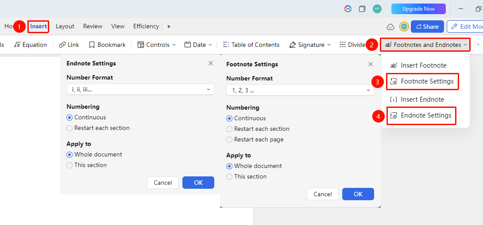Open Endnote Number Format dropdown

pos(140,89)
